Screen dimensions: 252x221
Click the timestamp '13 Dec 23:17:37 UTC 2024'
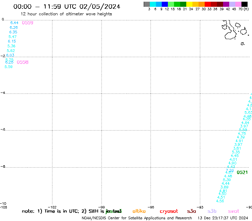click(x=223, y=218)
